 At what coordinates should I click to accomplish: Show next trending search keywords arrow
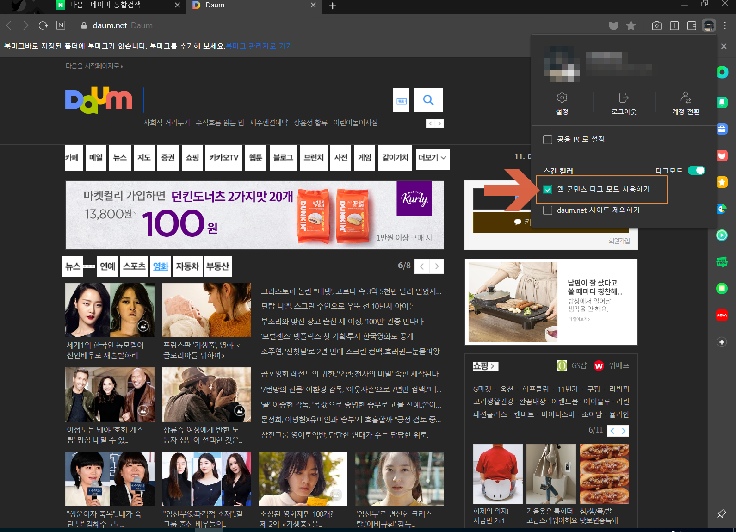pos(439,124)
